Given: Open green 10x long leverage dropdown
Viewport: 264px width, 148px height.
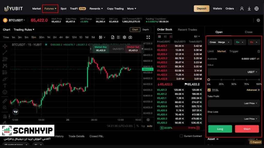Looking at the screenshot, I should coord(240,42).
